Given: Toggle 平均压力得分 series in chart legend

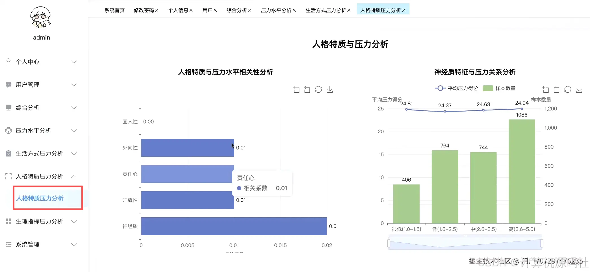Looking at the screenshot, I should pyautogui.click(x=456, y=88).
